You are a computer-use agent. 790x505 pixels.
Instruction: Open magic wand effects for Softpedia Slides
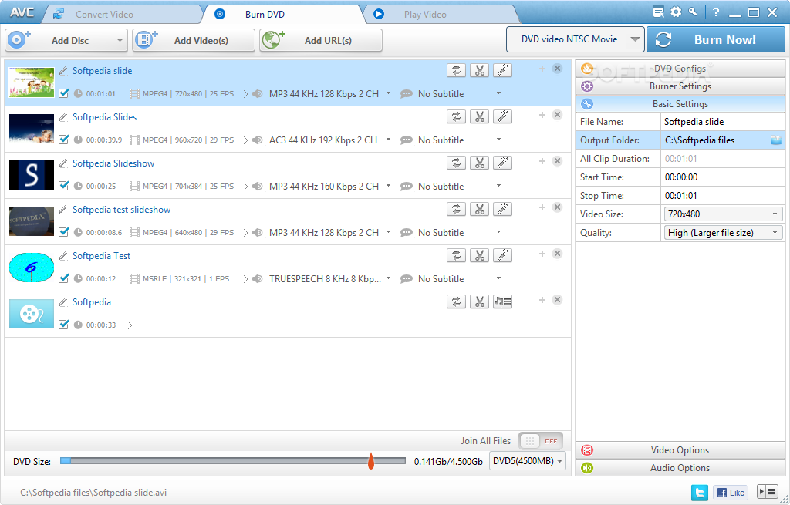(x=502, y=117)
